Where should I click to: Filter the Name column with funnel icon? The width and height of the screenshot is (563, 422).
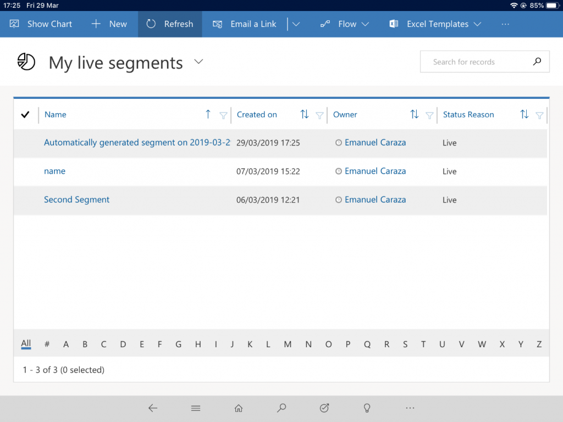(223, 115)
